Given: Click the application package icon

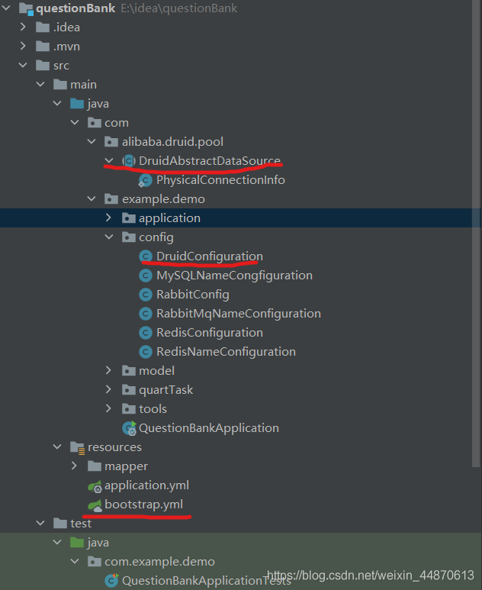Looking at the screenshot, I should click(x=129, y=218).
